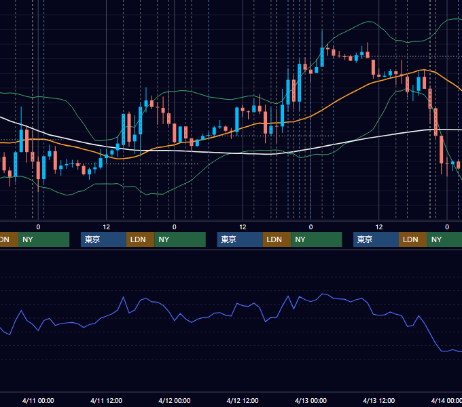Select the 東京 session block on 4/13
This screenshot has width=462, height=407.
[376, 239]
